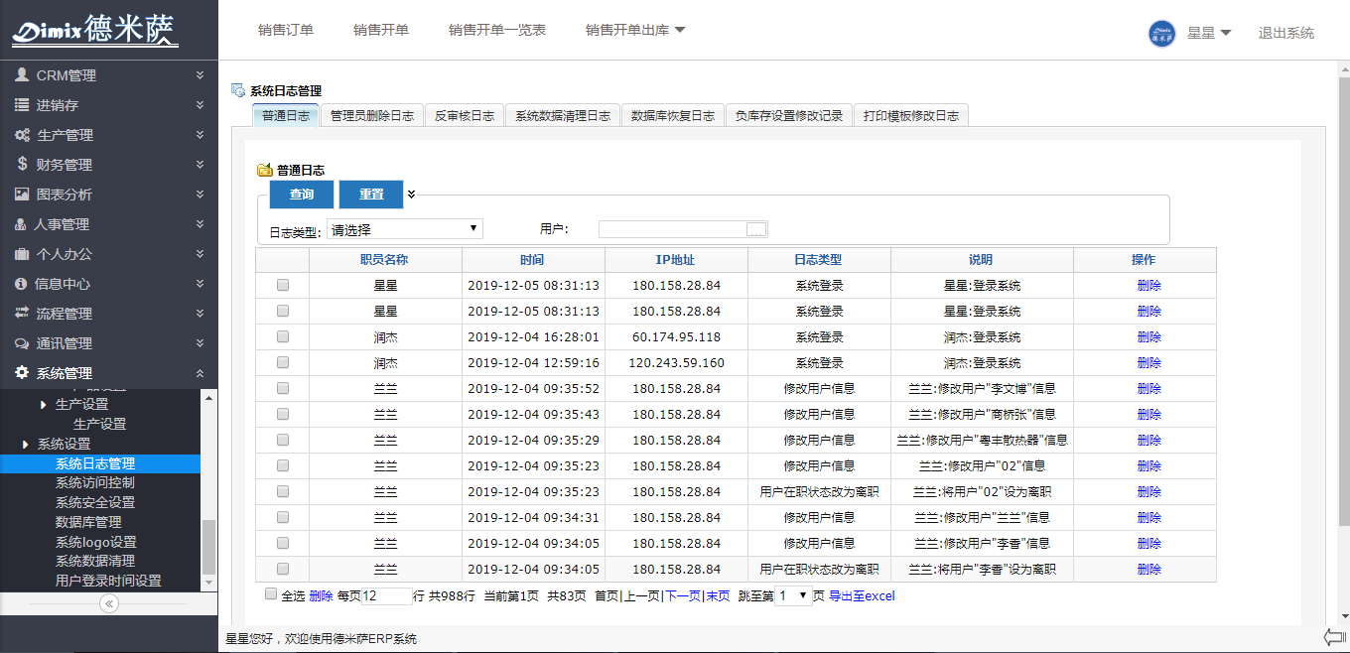Open the user picker ellipsis button
Viewport: 1350px width, 653px height.
[x=756, y=229]
